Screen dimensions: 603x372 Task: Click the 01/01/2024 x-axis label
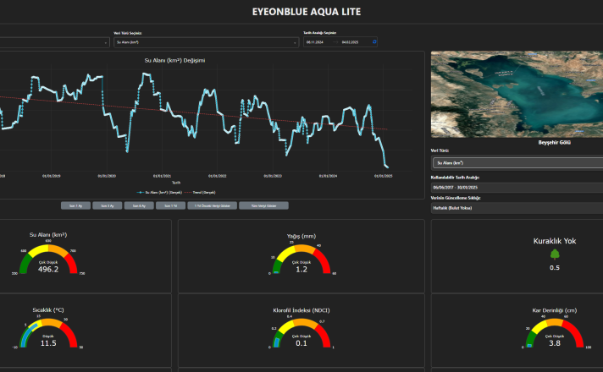328,176
